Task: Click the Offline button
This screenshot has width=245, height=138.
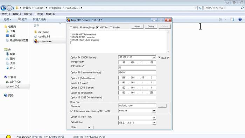Action: click(164, 27)
